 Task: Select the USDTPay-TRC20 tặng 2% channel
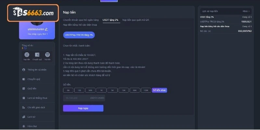[x=79, y=35]
